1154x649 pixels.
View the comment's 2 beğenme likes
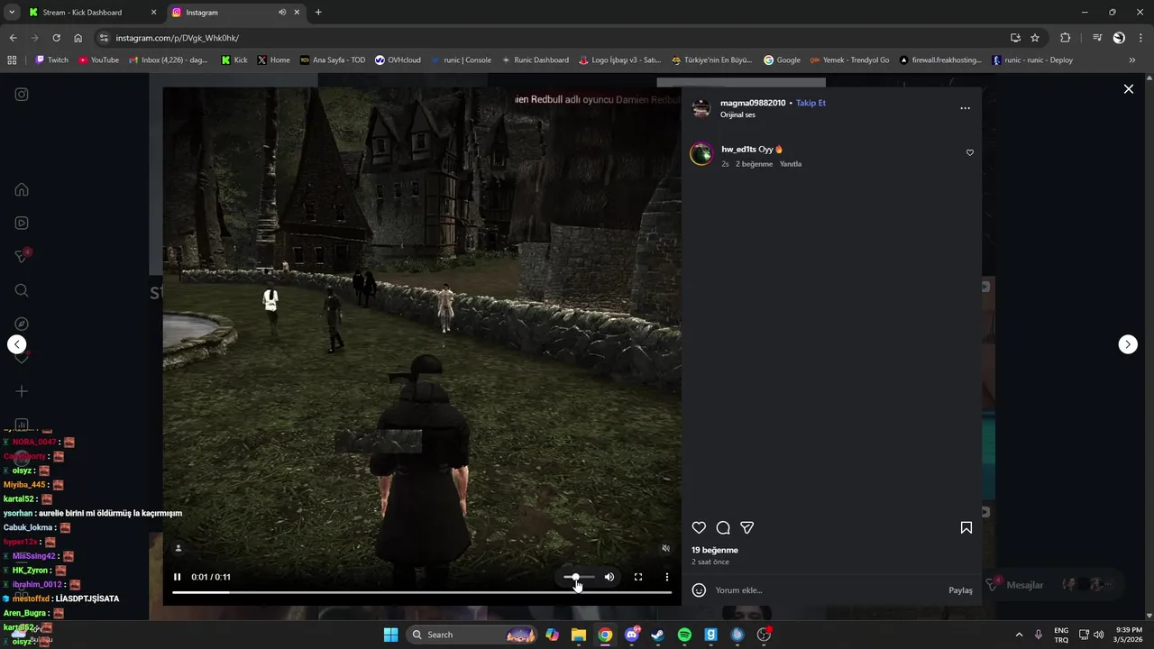[x=754, y=164]
